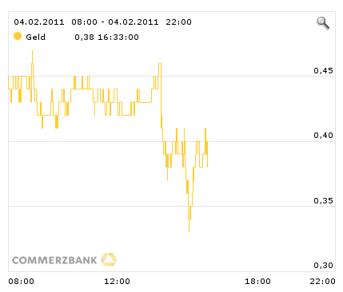This screenshot has height=292, width=343.
Task: Click the 08:00 x-axis label
Action: (22, 281)
